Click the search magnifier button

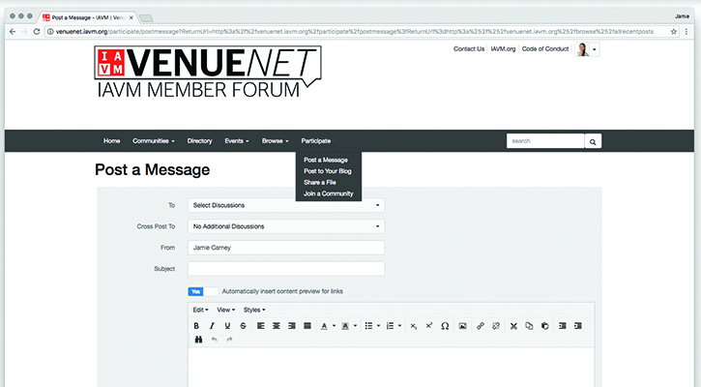(x=593, y=141)
